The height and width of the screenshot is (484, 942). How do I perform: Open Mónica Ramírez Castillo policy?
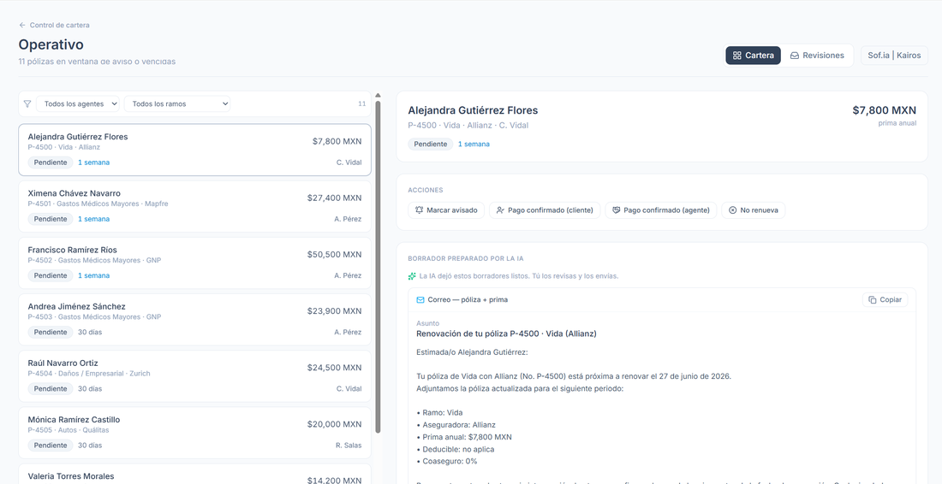point(194,433)
